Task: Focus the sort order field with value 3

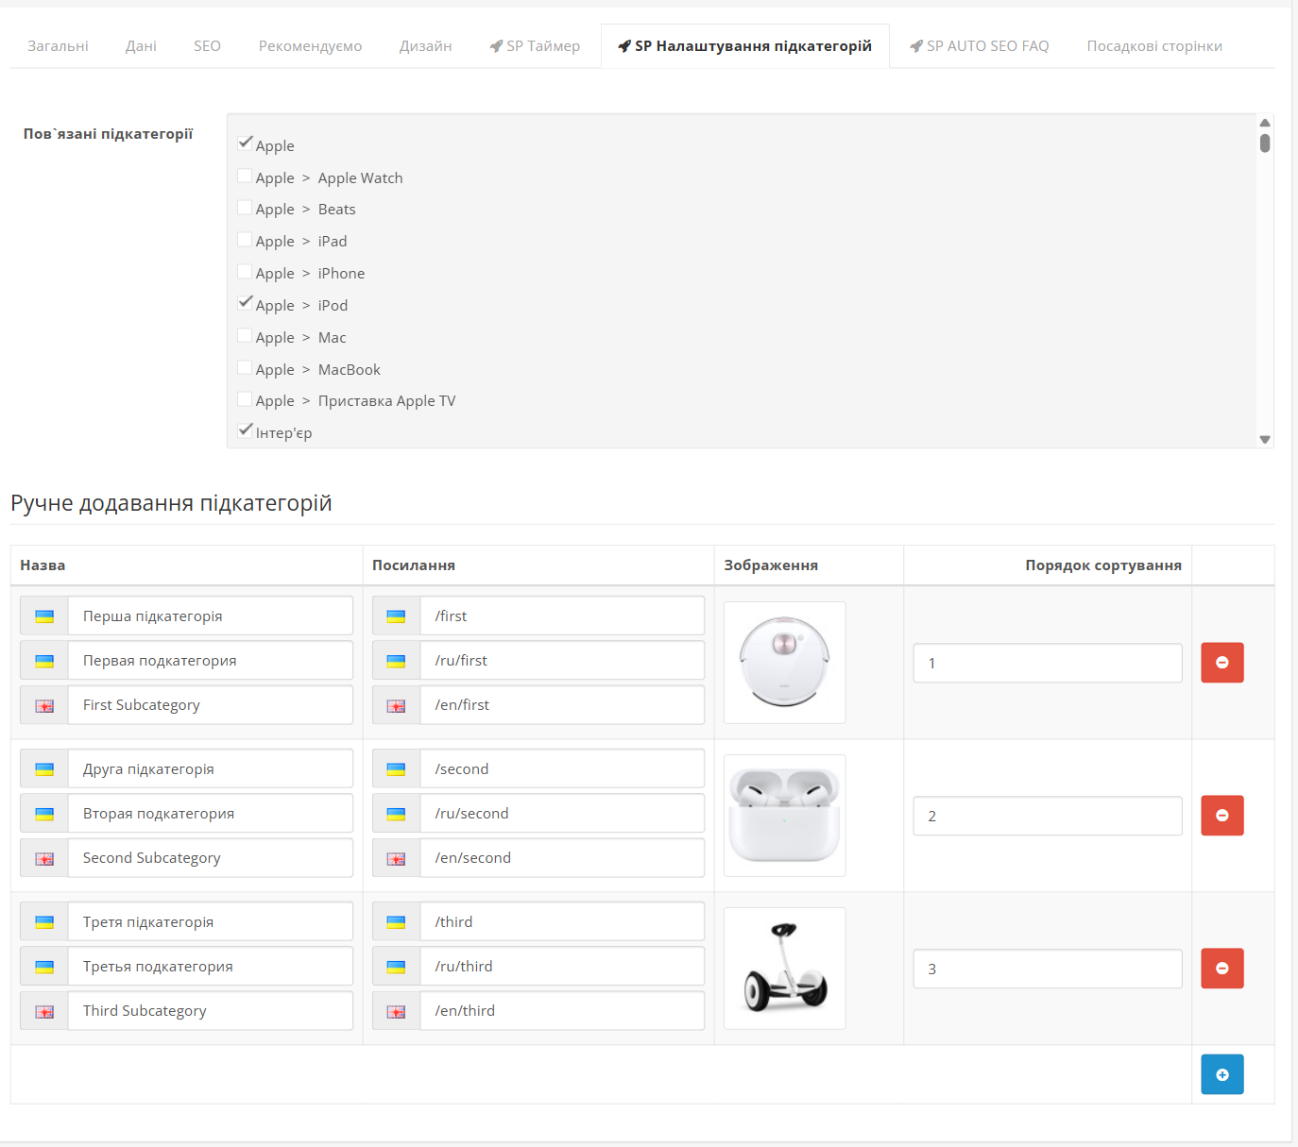Action: [1048, 969]
